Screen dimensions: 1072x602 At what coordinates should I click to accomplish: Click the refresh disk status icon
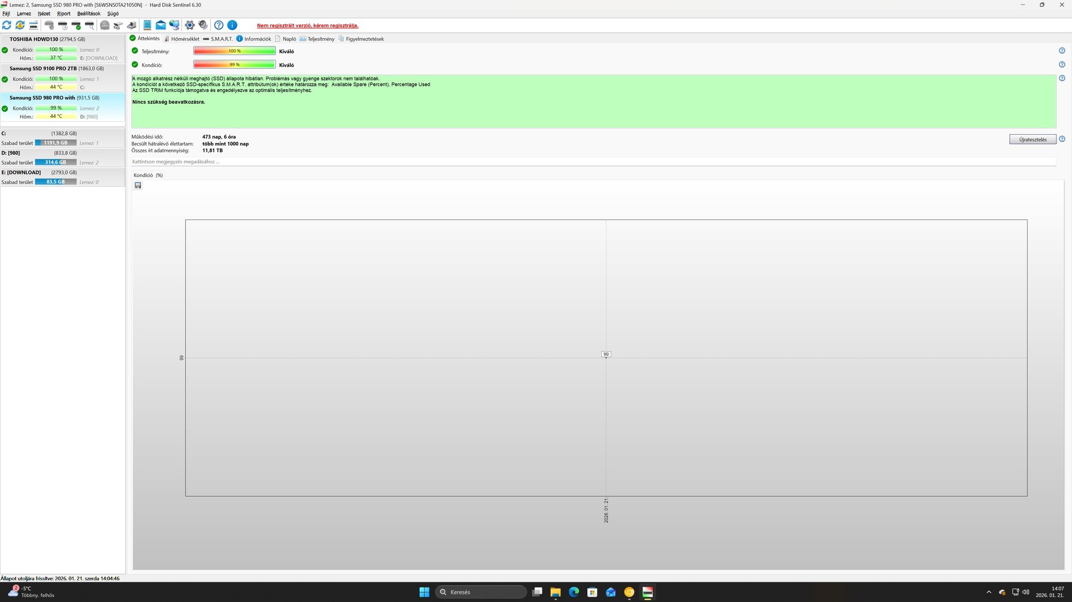(7, 25)
